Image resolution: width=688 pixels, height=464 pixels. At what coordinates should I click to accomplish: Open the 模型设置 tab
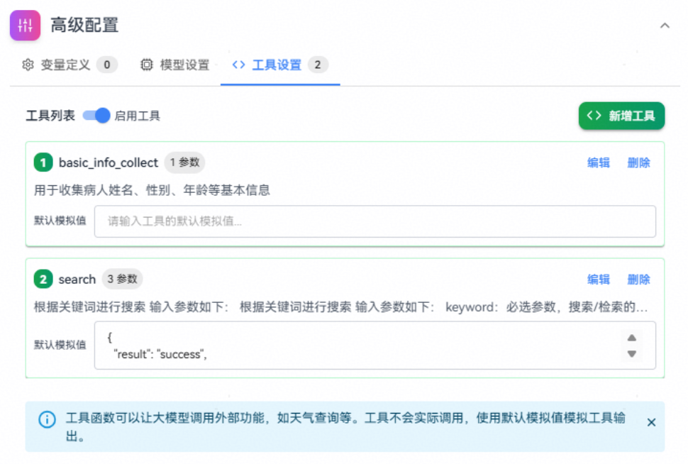point(184,65)
